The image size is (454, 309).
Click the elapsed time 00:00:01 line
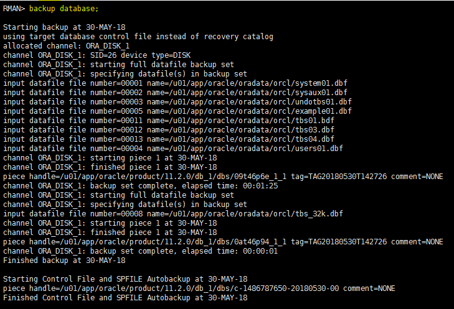tap(140, 251)
